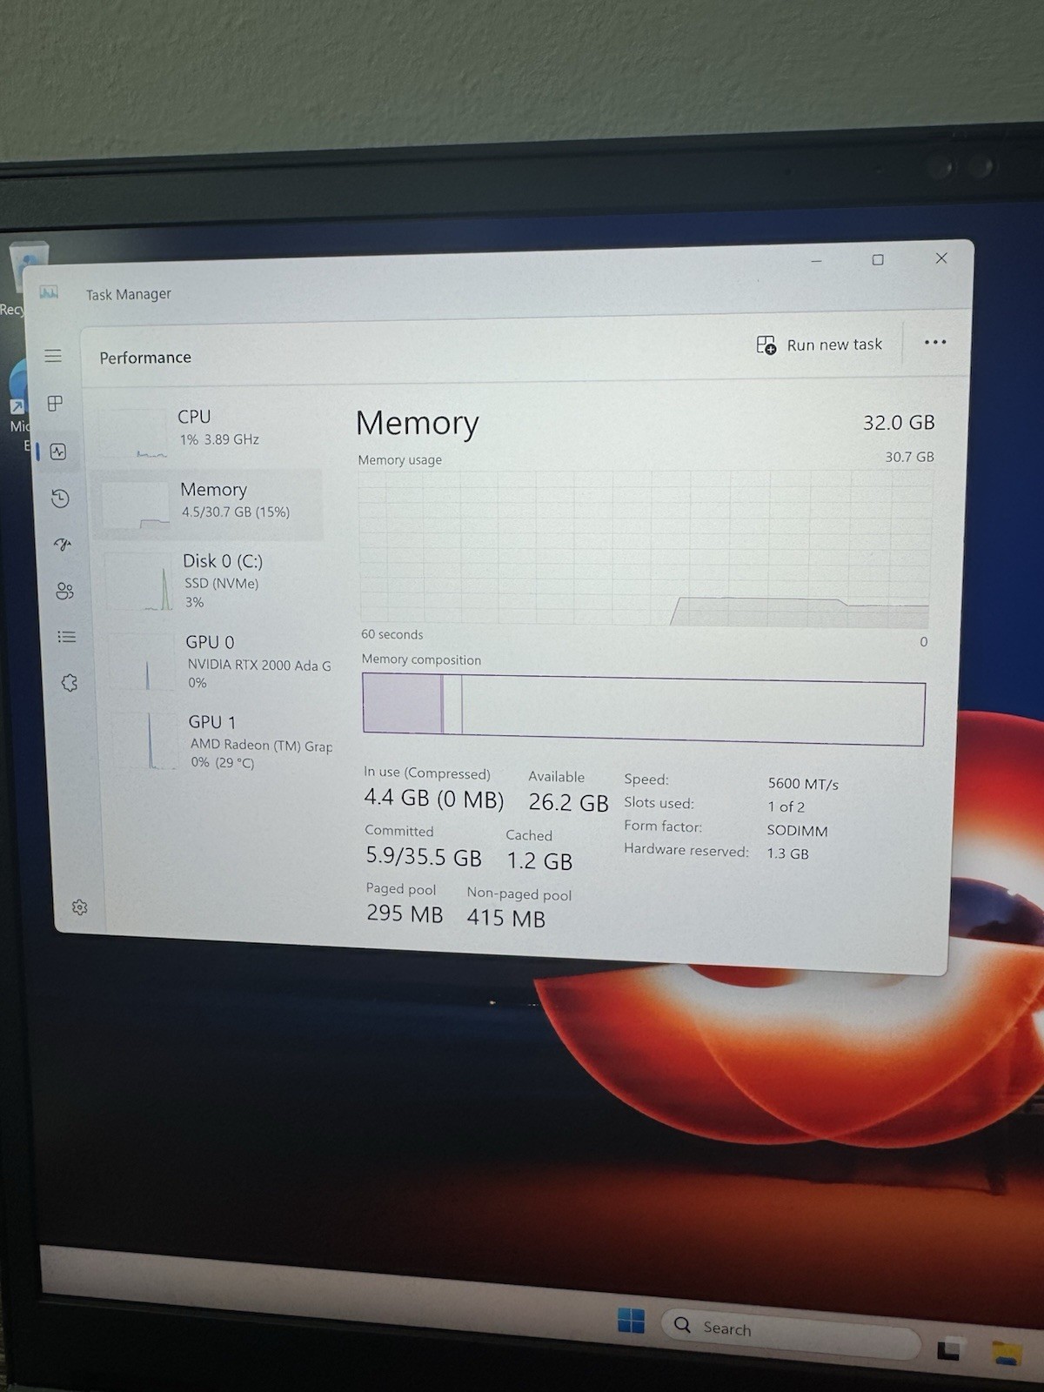The width and height of the screenshot is (1044, 1392).
Task: Click the "Hardware reserved:" label
Action: click(x=686, y=851)
